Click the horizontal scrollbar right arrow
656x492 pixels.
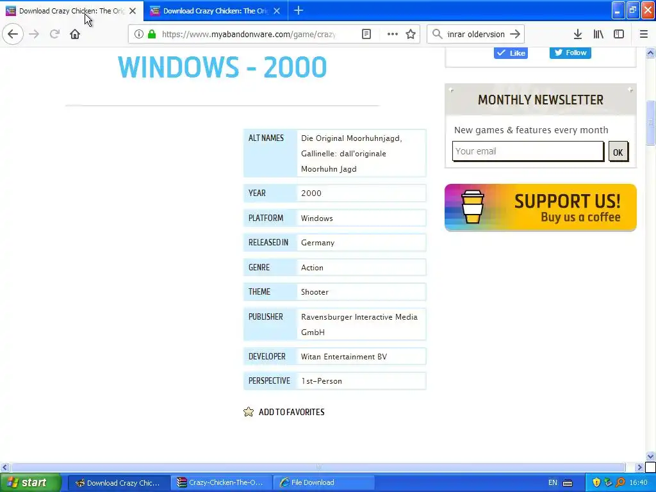pos(640,467)
